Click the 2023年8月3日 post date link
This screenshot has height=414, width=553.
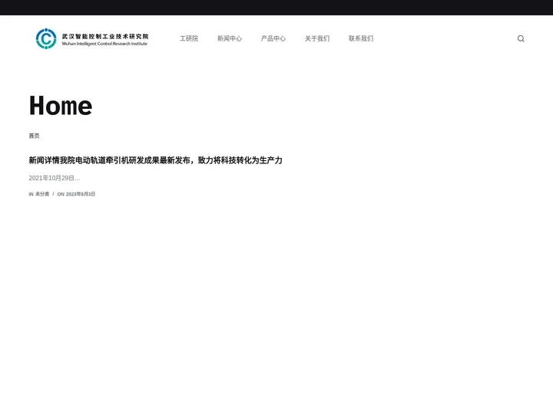pos(81,194)
